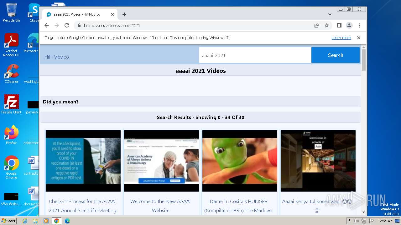Open the contractb Word document icon
This screenshot has width=401, height=225.
31,165
